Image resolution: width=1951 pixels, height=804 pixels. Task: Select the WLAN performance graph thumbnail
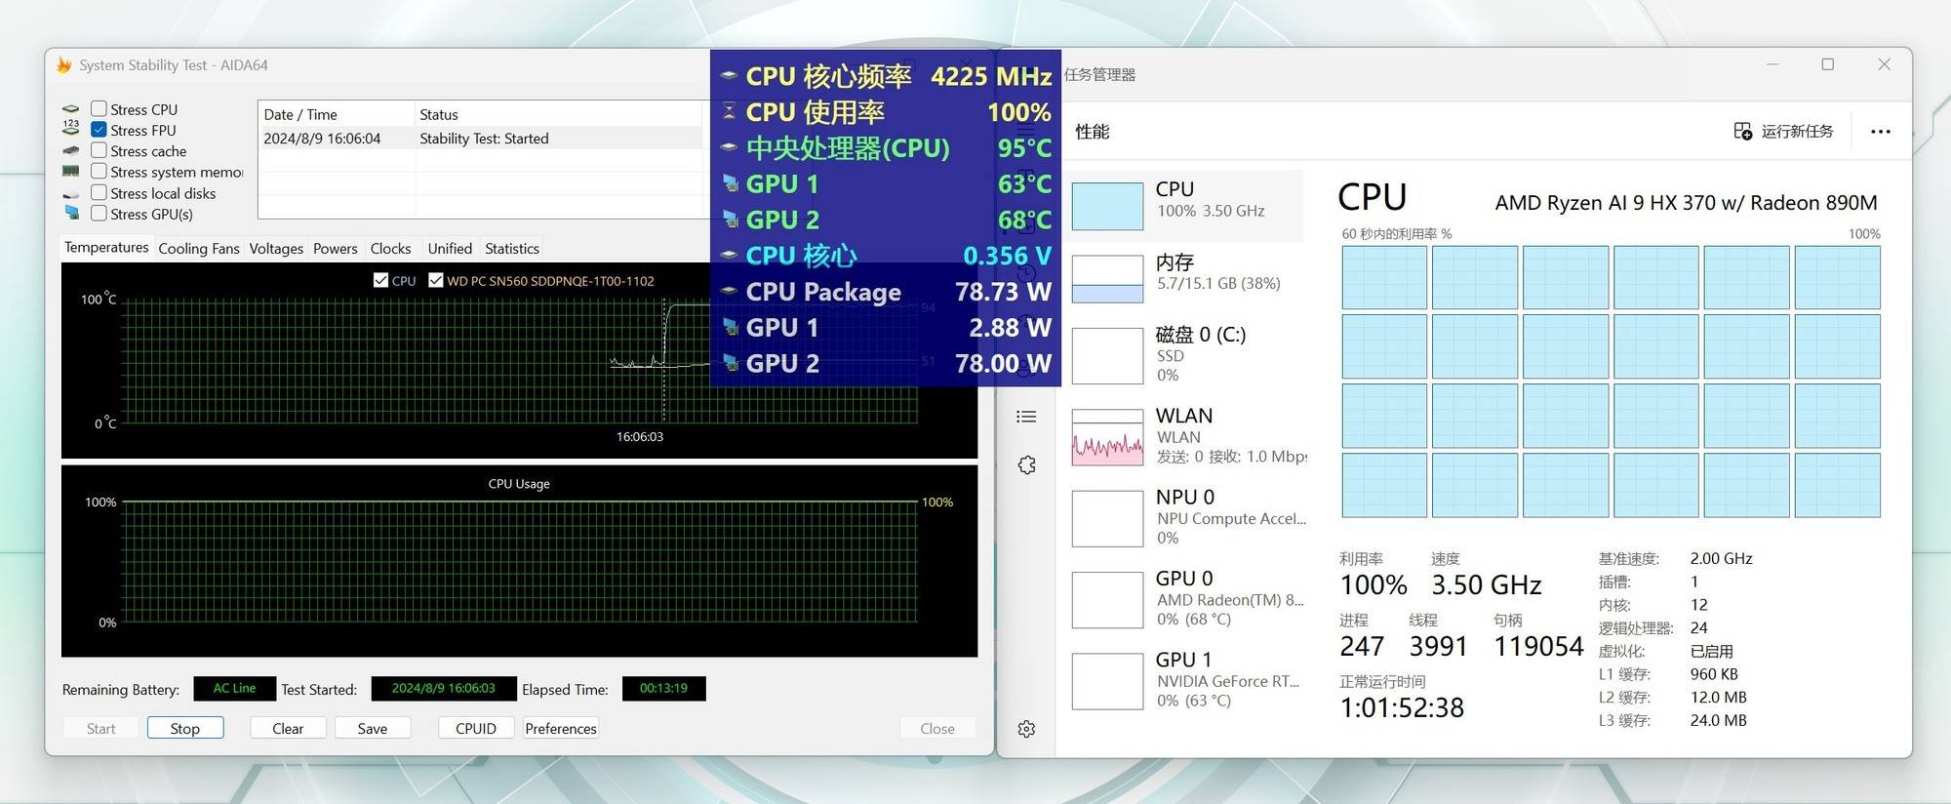click(x=1107, y=437)
